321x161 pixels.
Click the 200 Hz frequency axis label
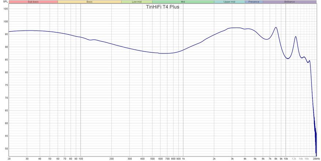click(111, 159)
